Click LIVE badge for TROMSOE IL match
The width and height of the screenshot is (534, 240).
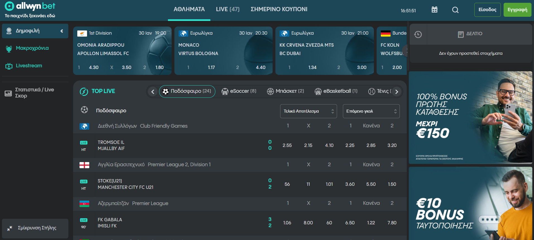click(84, 143)
